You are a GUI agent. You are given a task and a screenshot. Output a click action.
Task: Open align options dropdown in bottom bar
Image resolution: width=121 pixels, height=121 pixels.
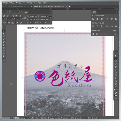38,118
